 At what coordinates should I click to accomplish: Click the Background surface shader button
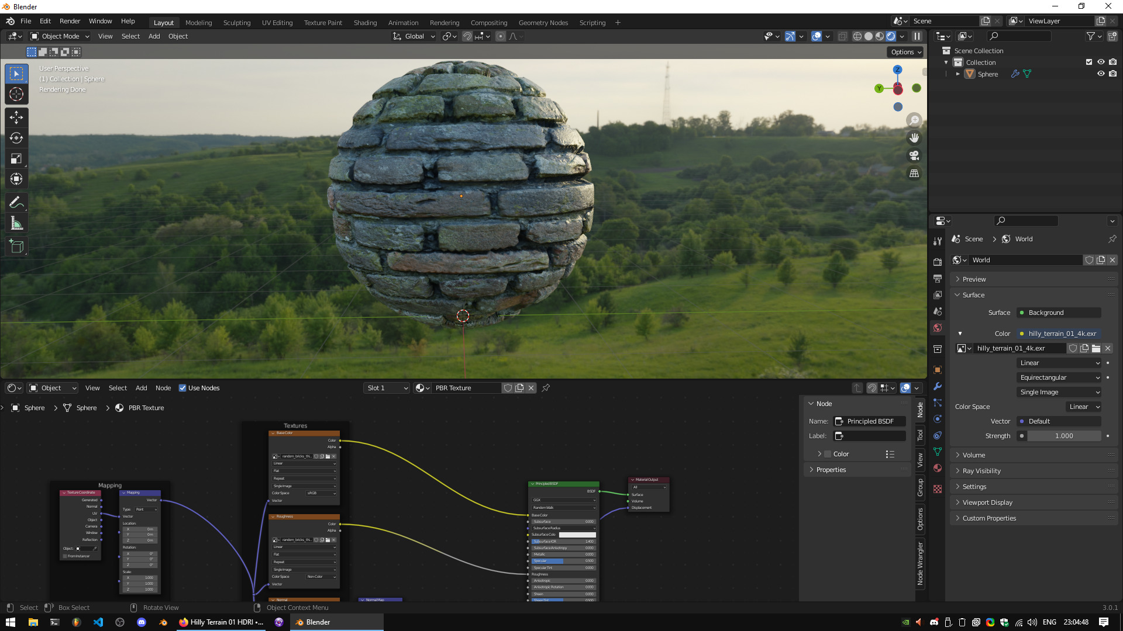(1059, 313)
